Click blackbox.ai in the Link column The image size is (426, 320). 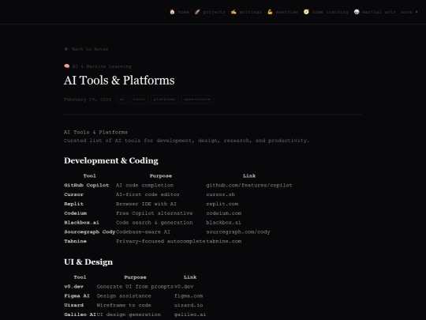223,223
